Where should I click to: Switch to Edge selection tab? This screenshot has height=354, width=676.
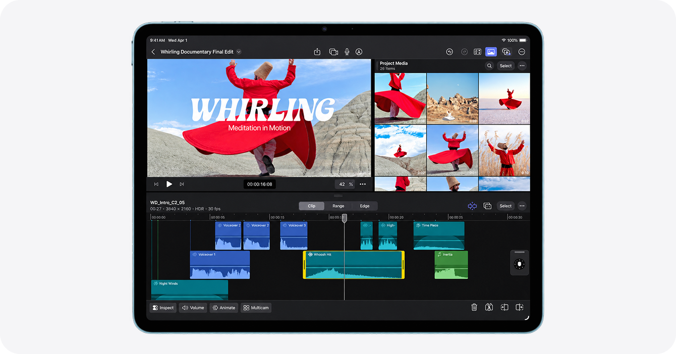coord(364,206)
